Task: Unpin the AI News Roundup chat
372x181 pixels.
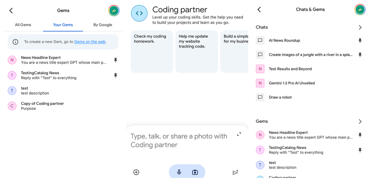Action: point(360,41)
